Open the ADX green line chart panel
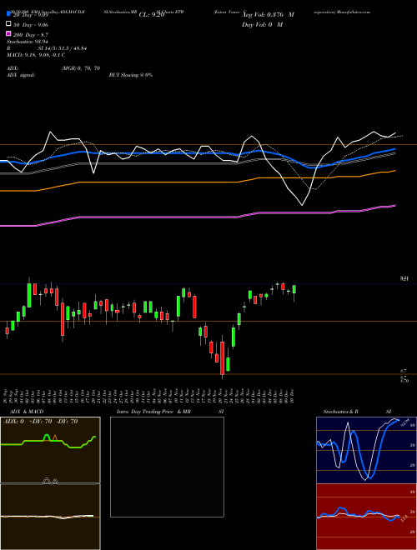The height and width of the screenshot is (550, 417). pyautogui.click(x=50, y=450)
